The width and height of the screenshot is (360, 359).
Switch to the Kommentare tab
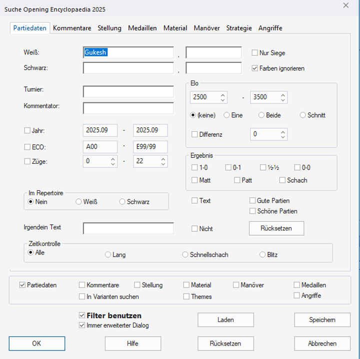[72, 28]
